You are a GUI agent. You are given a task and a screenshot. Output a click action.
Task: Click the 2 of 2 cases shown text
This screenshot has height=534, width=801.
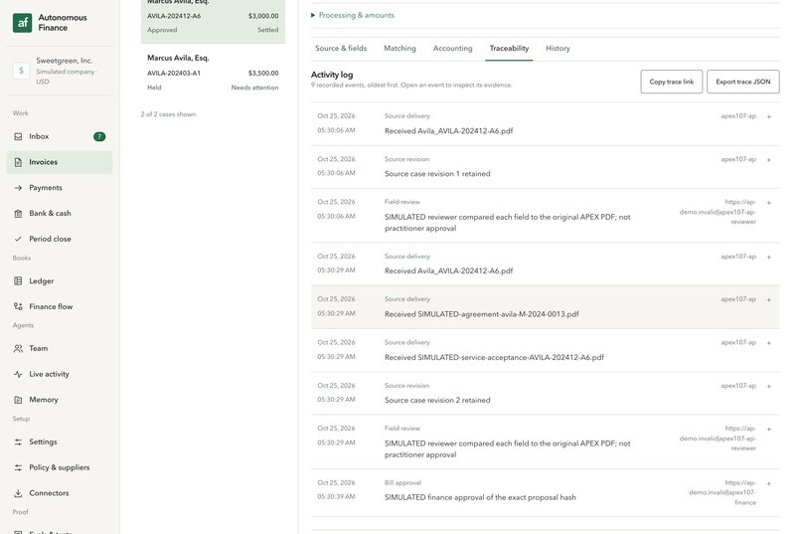[168, 114]
